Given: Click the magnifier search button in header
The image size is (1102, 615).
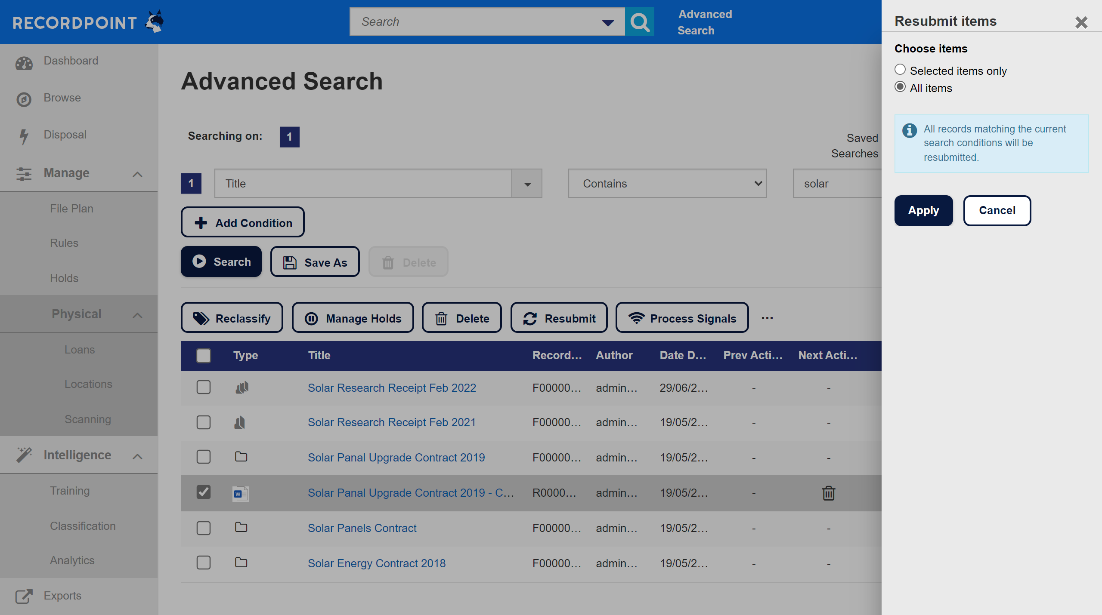Looking at the screenshot, I should click(640, 22).
